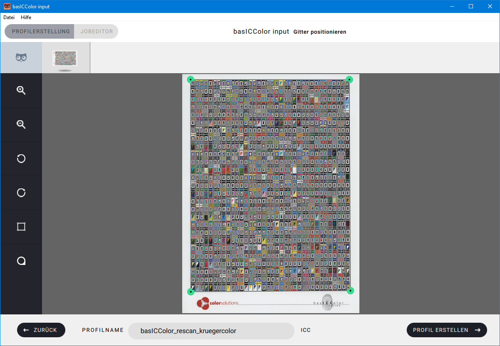Grab the bottom-right green grid corner handle
Viewport: 500px width, 346px height.
[350, 291]
